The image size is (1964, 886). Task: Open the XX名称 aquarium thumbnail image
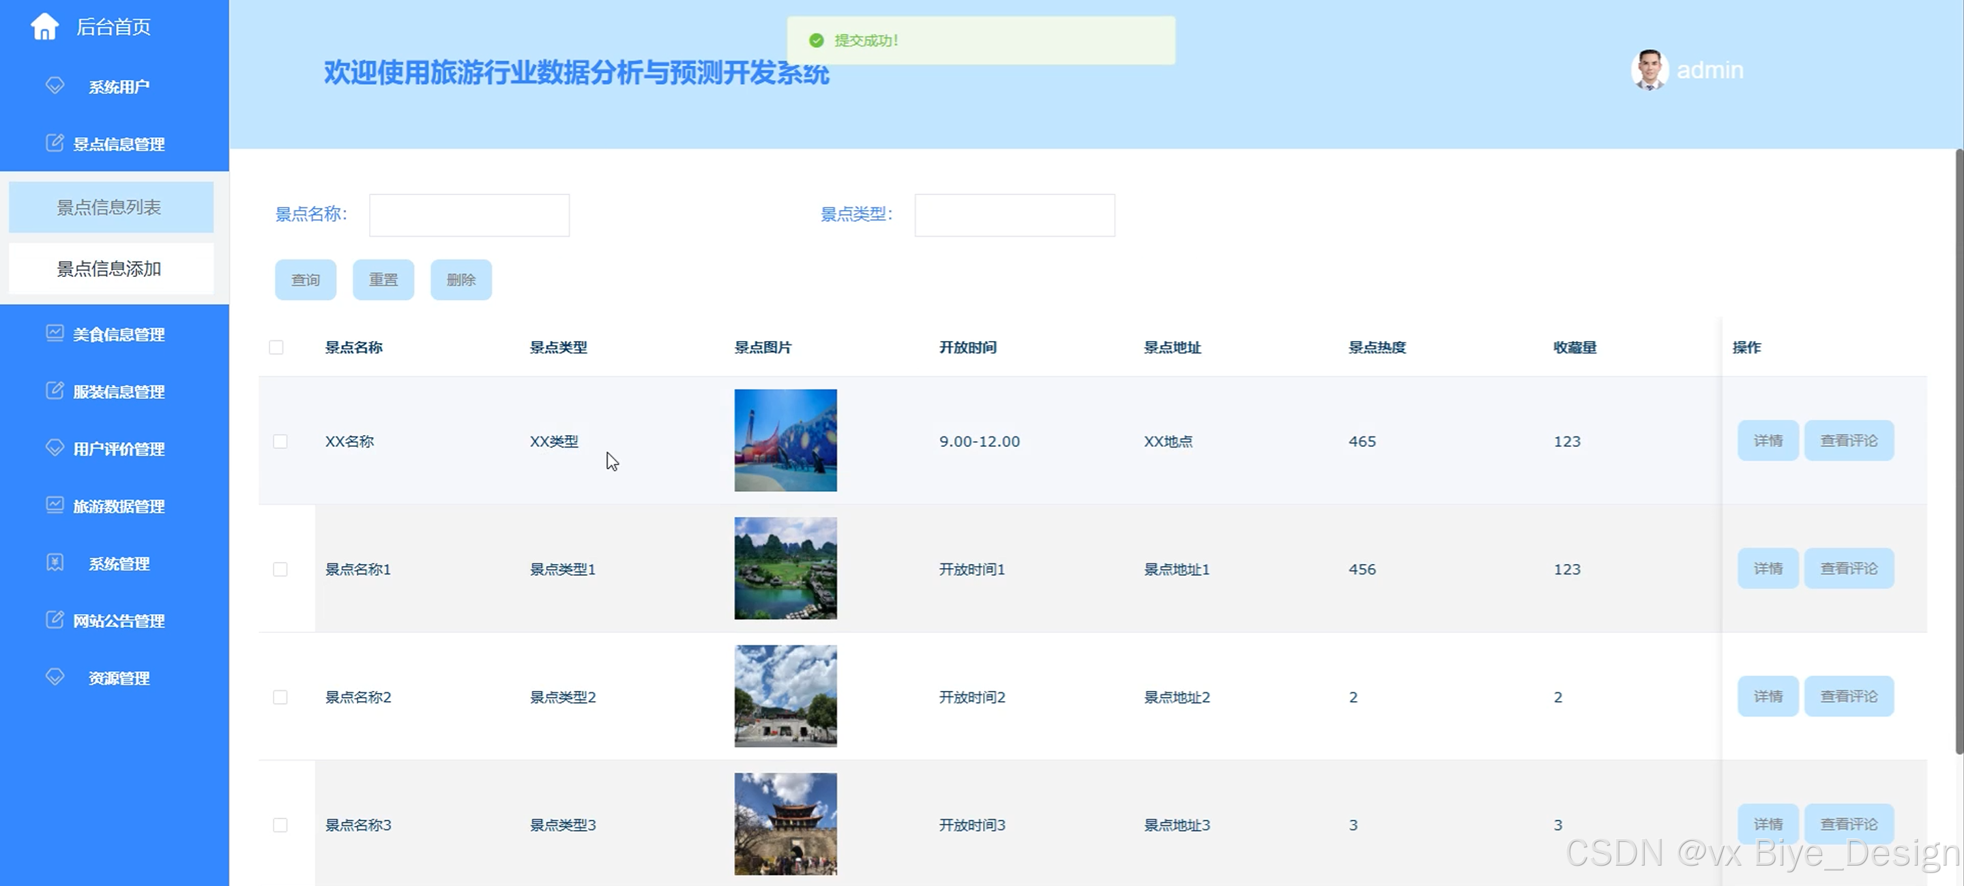click(785, 441)
